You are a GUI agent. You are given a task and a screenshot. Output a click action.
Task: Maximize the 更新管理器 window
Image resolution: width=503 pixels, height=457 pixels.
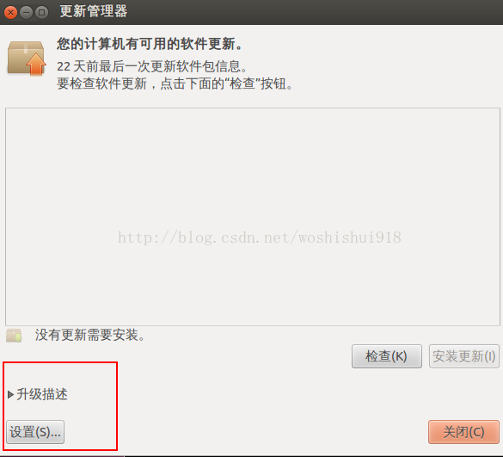(41, 13)
